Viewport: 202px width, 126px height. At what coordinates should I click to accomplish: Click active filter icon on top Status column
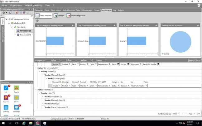(118, 64)
